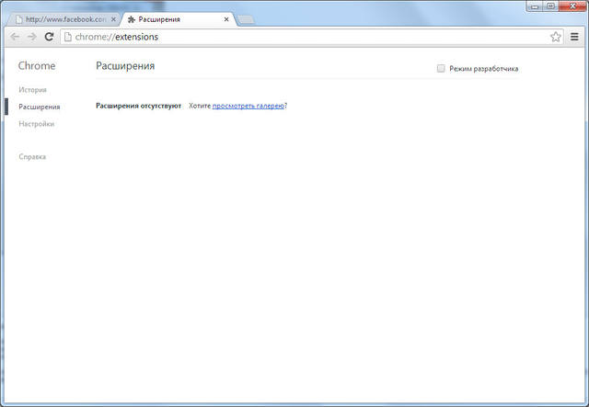Viewport: 589px width, 407px height.
Task: Switch to the Facebook tab
Action: pos(64,19)
